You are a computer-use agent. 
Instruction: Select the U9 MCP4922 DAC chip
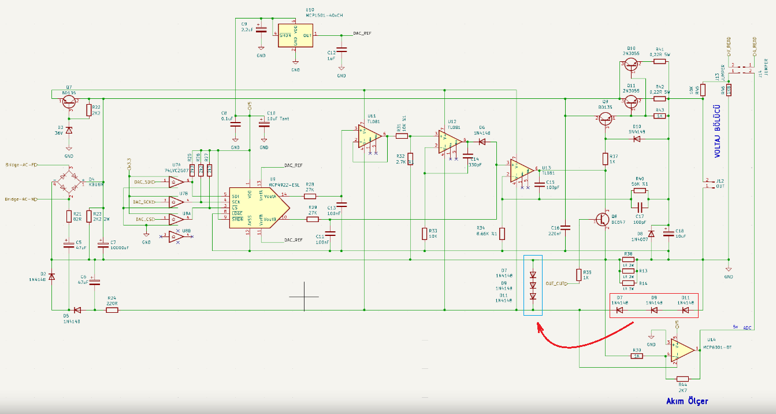click(x=255, y=208)
